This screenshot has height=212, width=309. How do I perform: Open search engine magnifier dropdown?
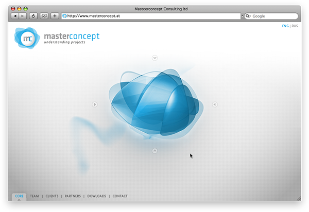(248, 16)
